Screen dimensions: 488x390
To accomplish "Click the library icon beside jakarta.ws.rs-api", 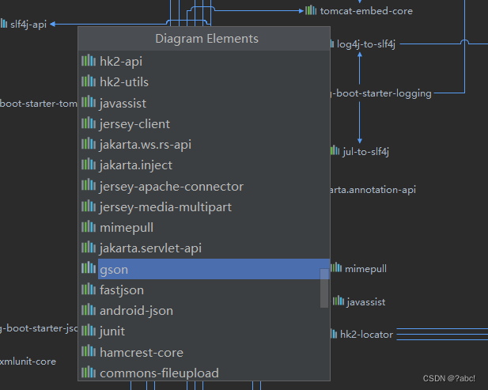I will tap(89, 144).
